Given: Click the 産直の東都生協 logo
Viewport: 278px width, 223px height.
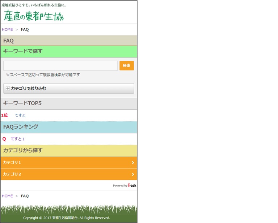Looking at the screenshot, I should (x=34, y=15).
